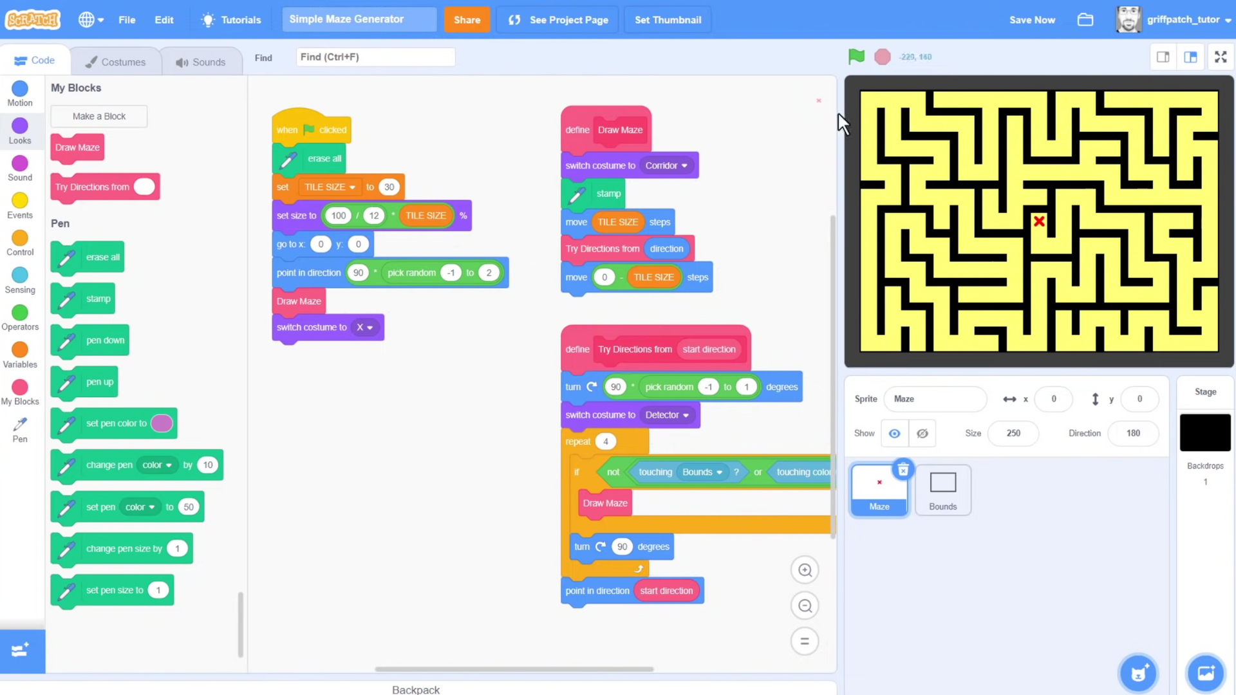The height and width of the screenshot is (695, 1236).
Task: Click the pen up block
Action: coord(99,382)
